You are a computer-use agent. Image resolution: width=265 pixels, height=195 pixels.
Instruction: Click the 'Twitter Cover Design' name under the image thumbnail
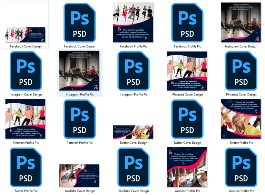click(x=134, y=143)
